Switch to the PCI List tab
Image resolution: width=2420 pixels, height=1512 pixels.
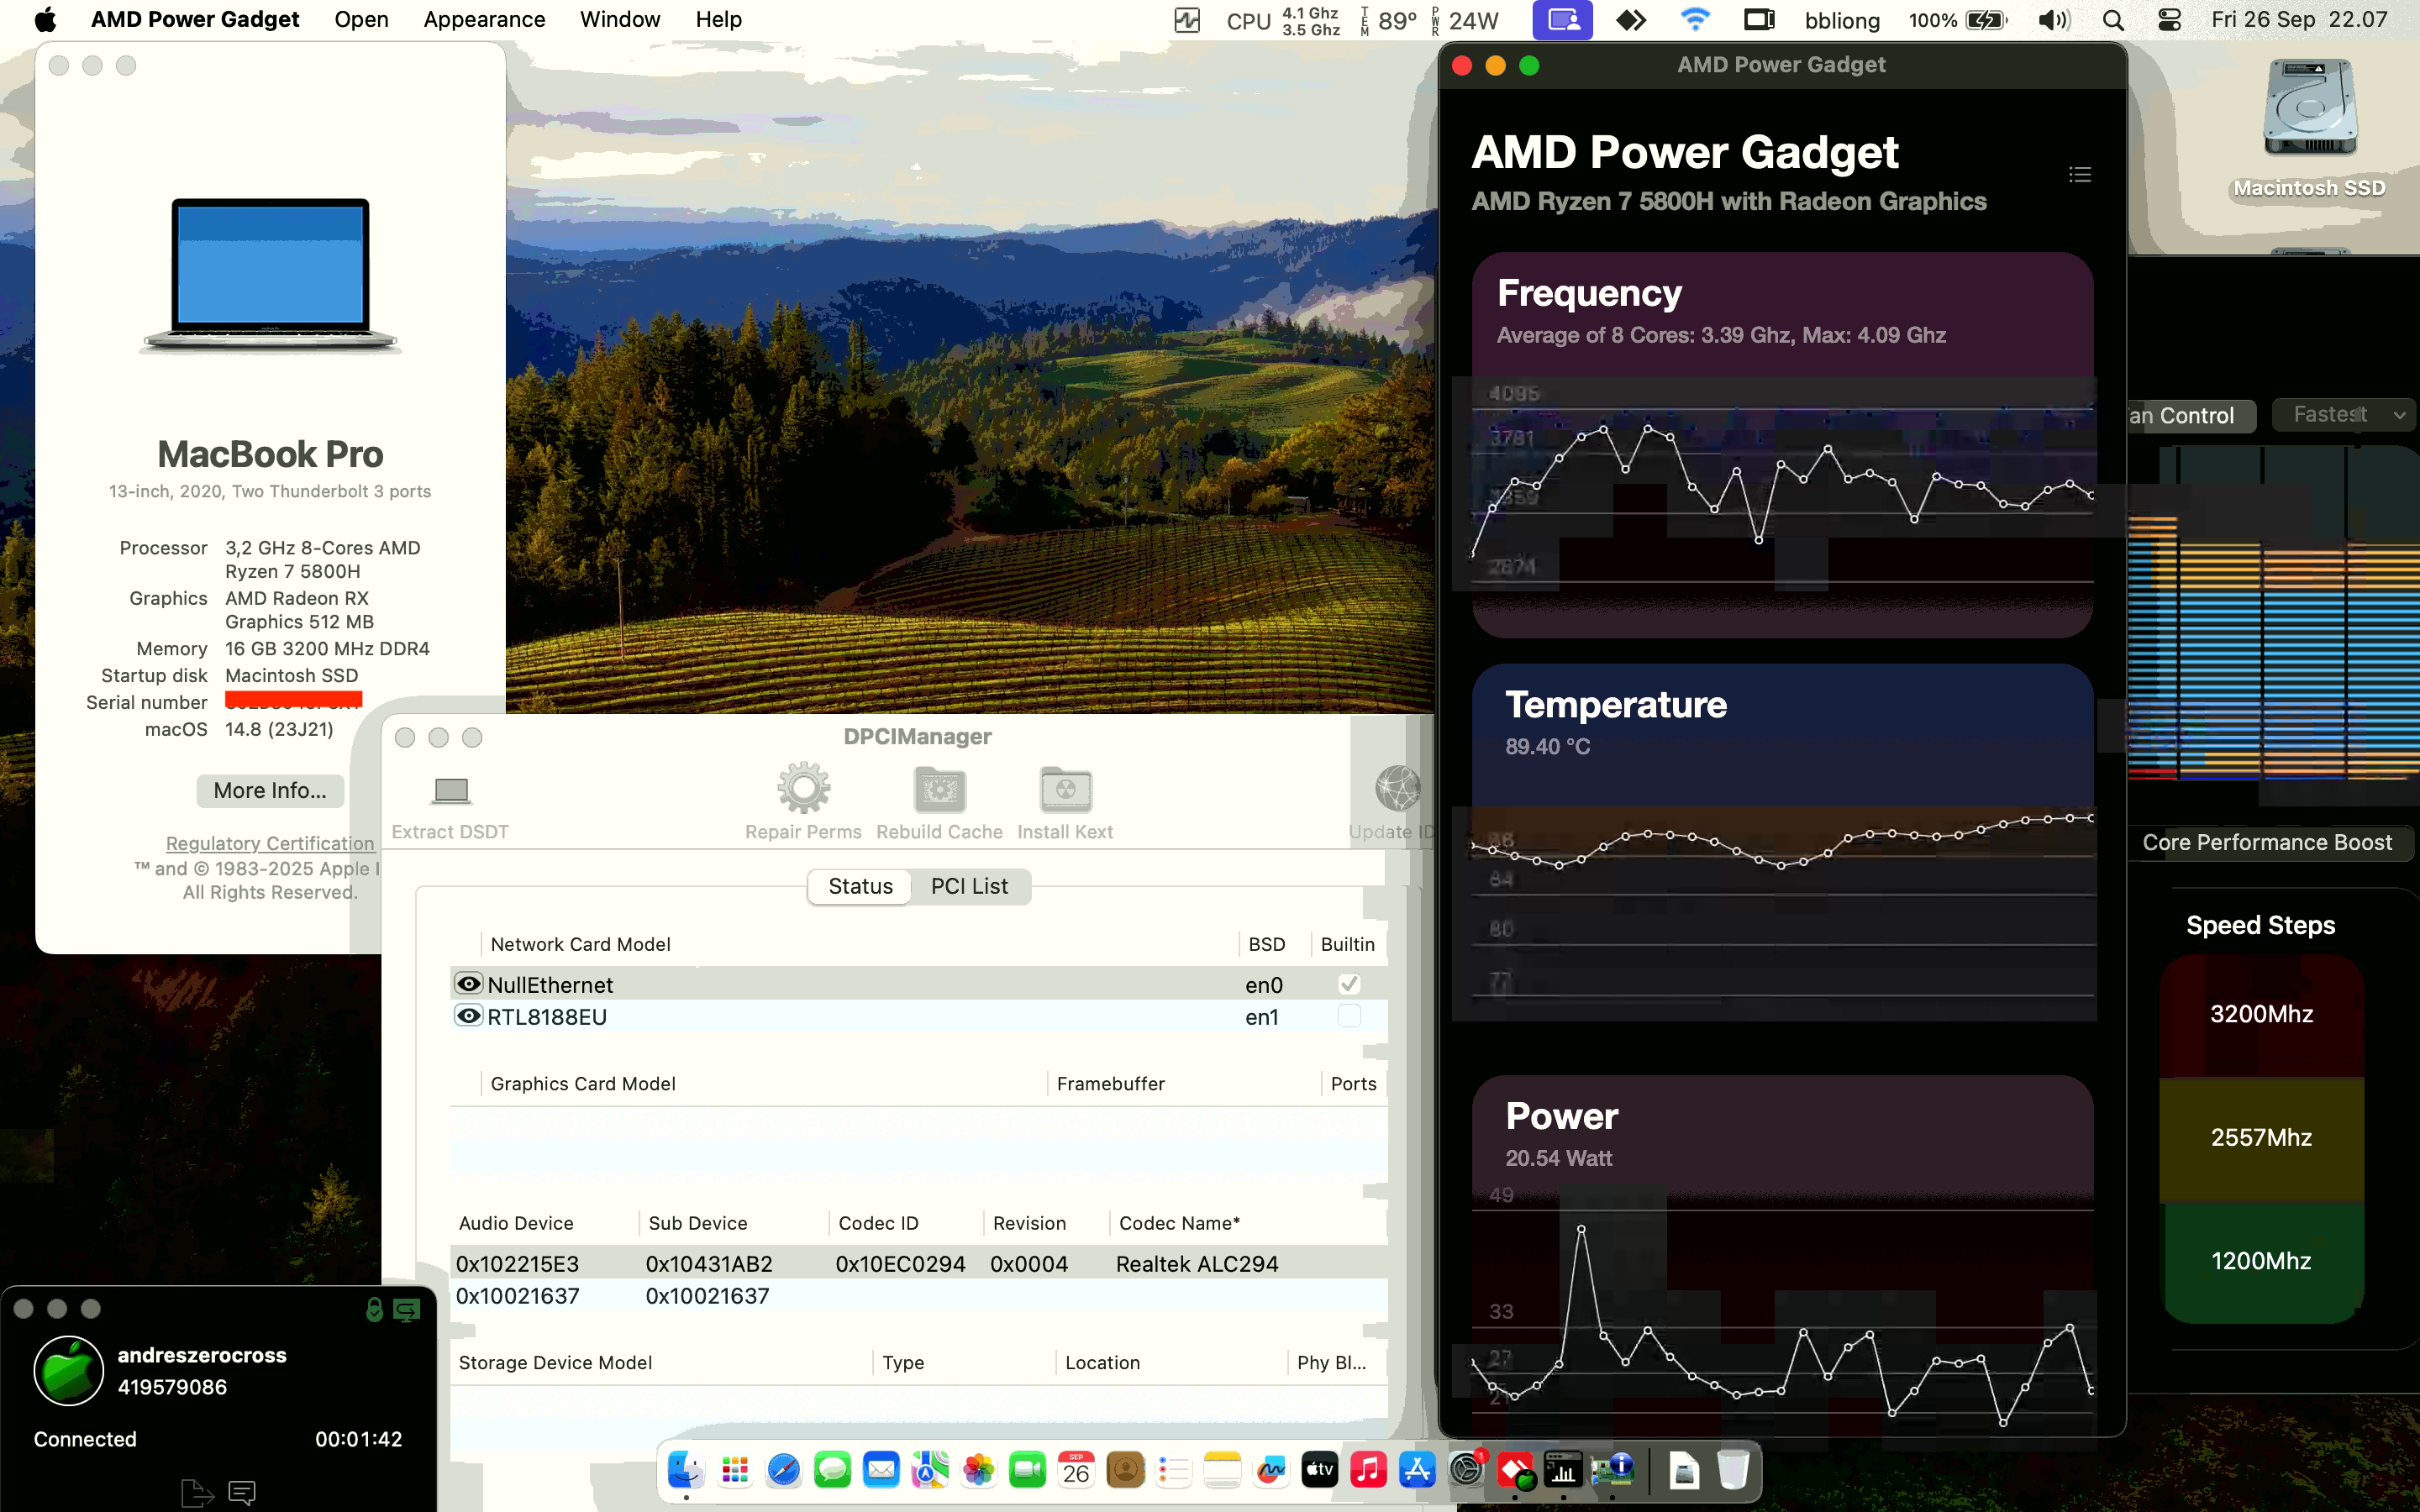969,886
